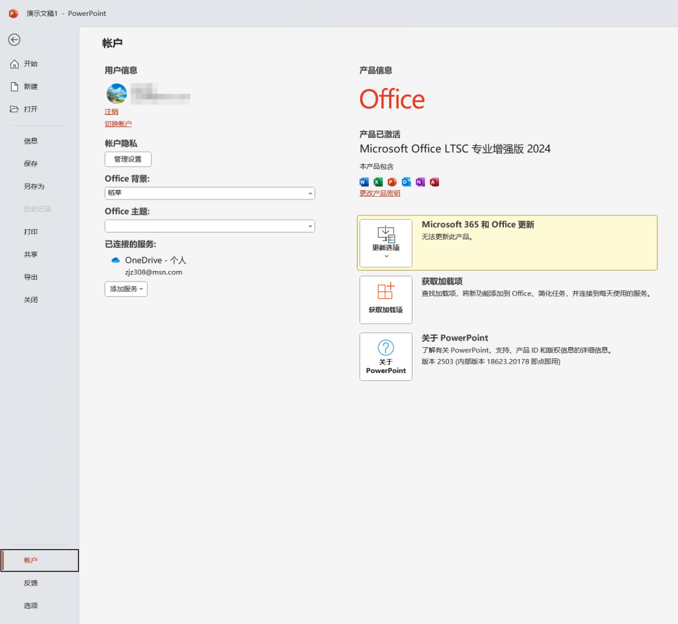Select the 导出 menu item

pos(30,277)
